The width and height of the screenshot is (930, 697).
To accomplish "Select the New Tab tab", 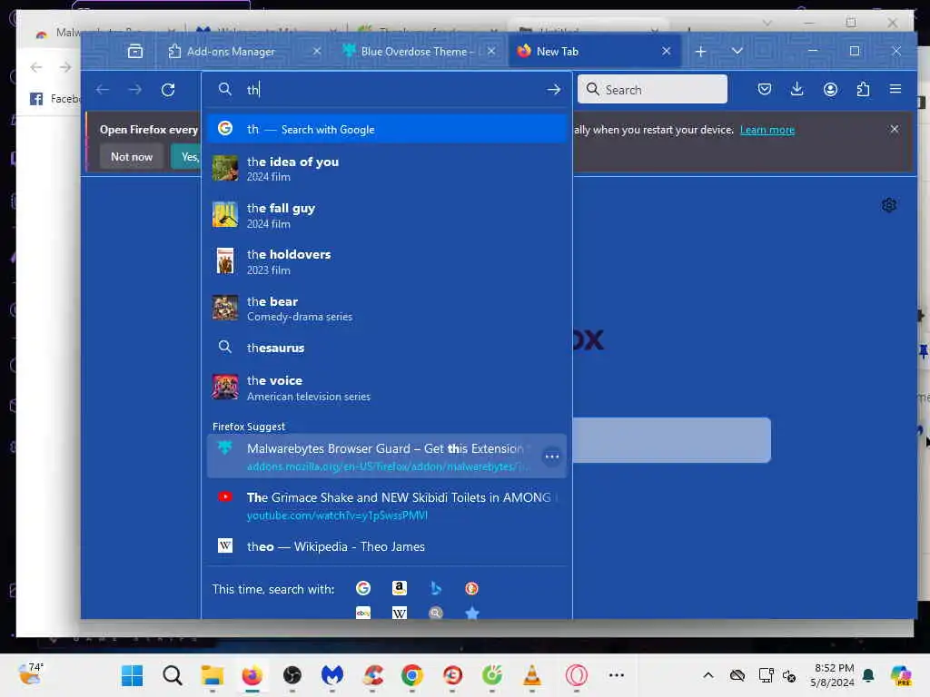I will pyautogui.click(x=593, y=52).
